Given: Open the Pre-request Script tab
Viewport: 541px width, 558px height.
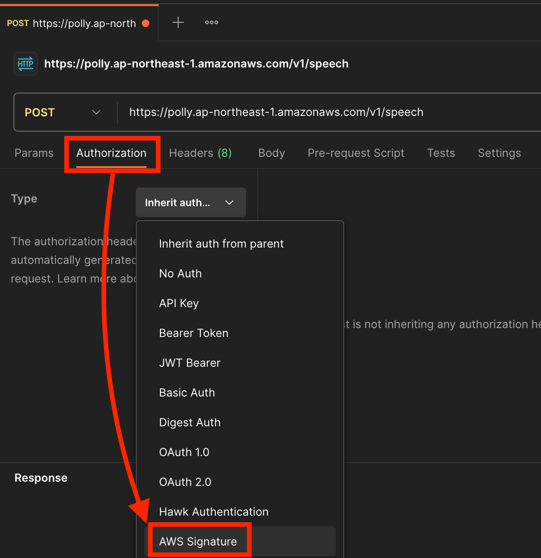Looking at the screenshot, I should click(x=356, y=153).
